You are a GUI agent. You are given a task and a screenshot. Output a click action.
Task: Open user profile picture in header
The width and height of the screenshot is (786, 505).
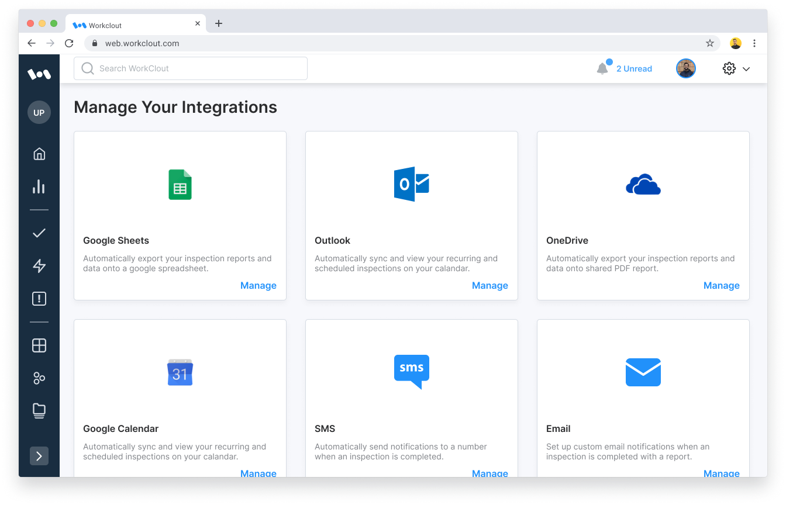(x=686, y=68)
